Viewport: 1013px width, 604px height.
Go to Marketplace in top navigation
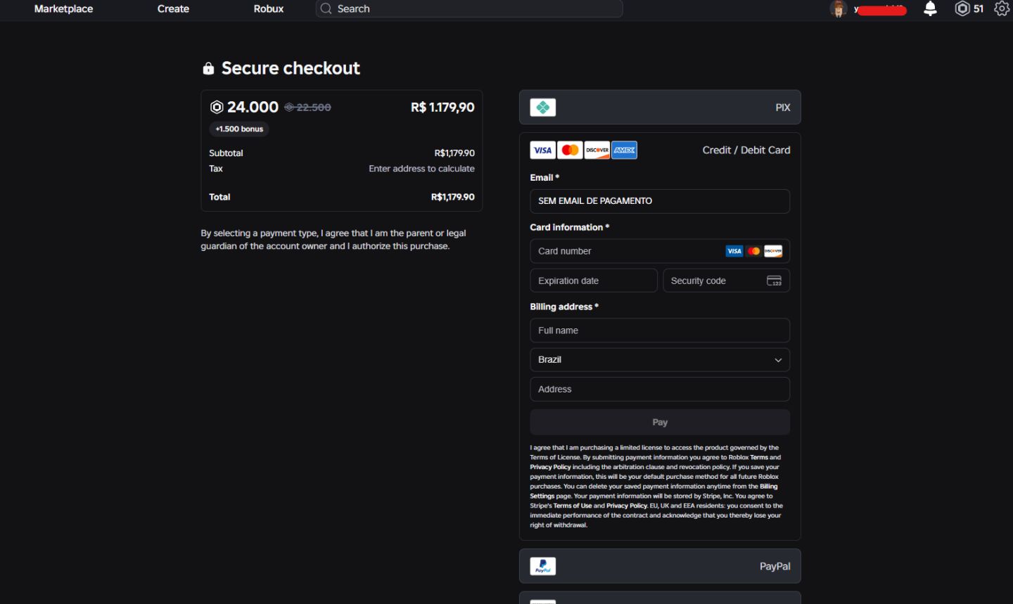(63, 9)
